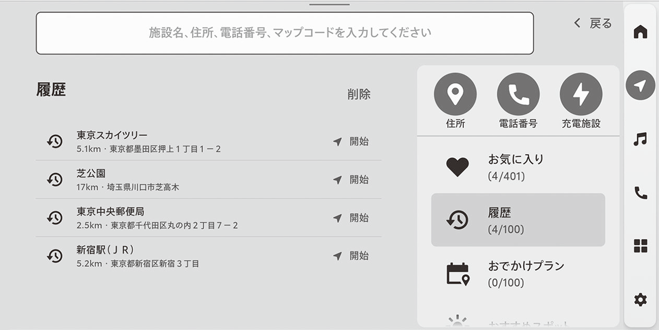659x330 pixels.
Task: Start navigation to 東京スカイツリー
Action: [x=351, y=141]
